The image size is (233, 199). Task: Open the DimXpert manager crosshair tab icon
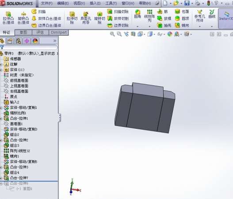pos(27,41)
